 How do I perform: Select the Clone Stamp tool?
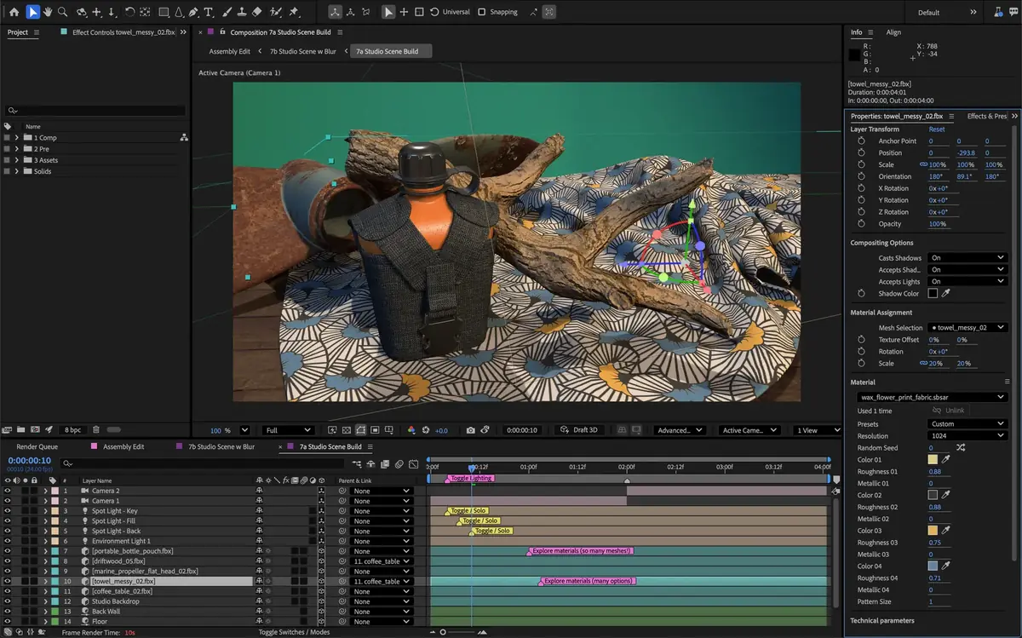pyautogui.click(x=243, y=11)
